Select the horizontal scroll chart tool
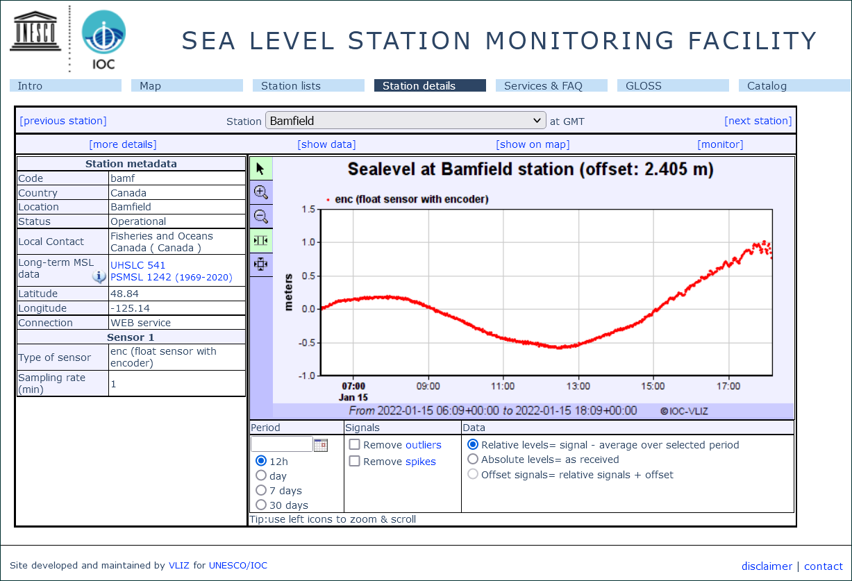852x581 pixels. pos(261,240)
